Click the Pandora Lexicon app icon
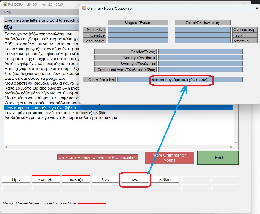This screenshot has width=260, height=214. tap(4, 4)
